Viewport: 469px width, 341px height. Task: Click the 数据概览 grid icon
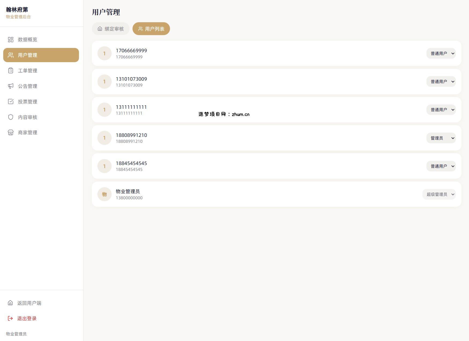click(11, 40)
